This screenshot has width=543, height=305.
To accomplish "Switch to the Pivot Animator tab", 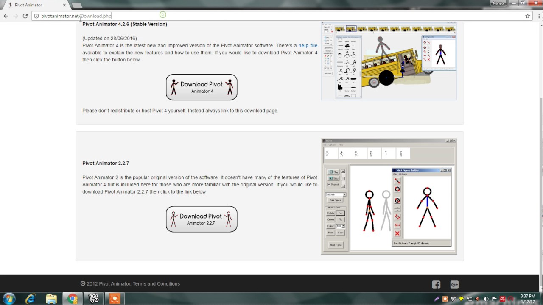I will [37, 5].
